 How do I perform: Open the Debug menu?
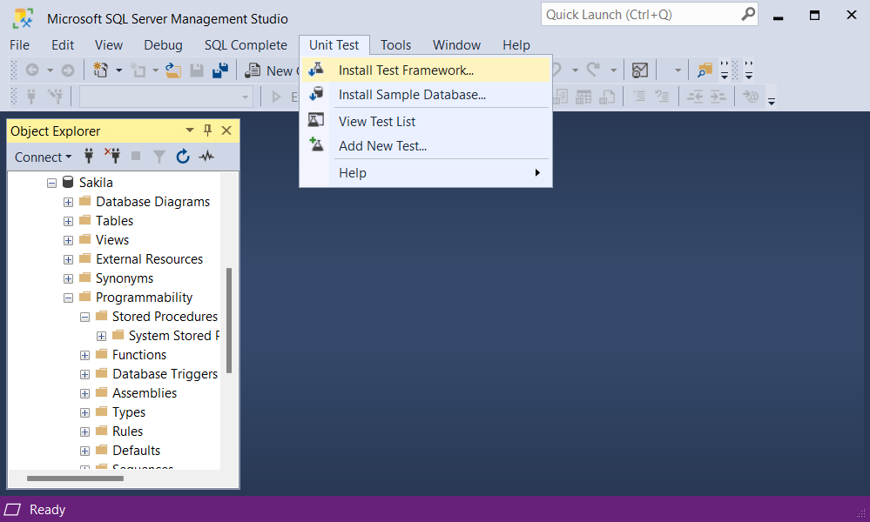(163, 45)
